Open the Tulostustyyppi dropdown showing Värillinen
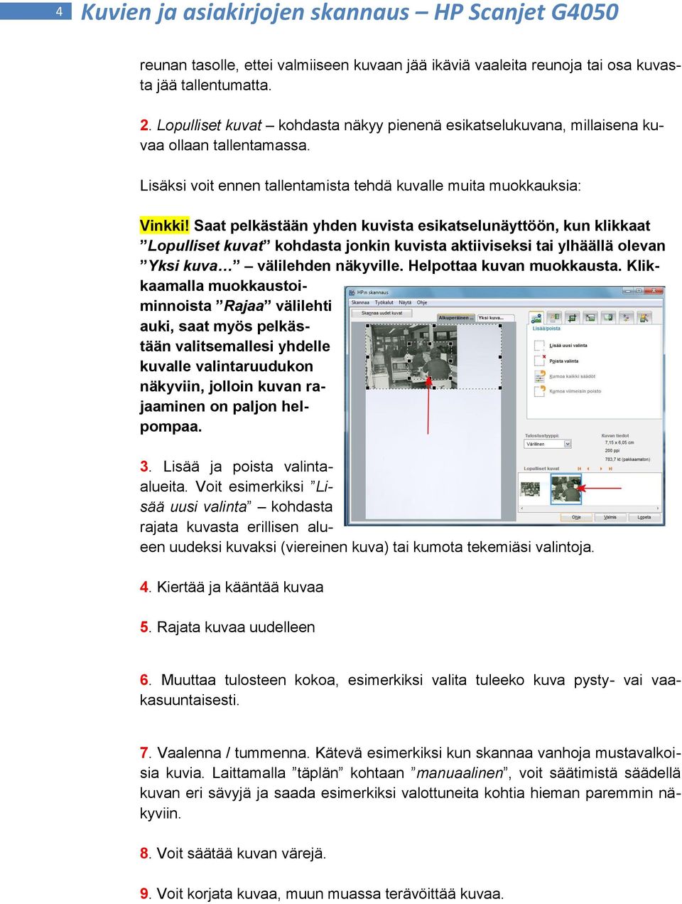The height and width of the screenshot is (904, 682). tap(548, 444)
